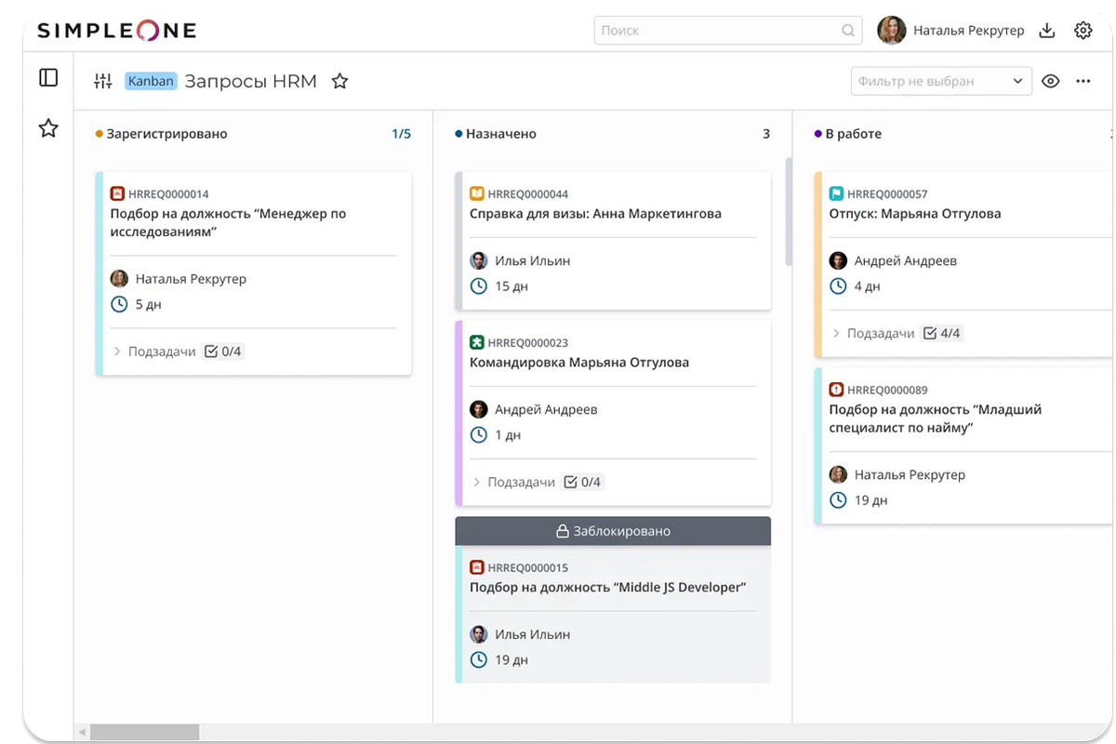Open Наталья Рекрутер user profile menu
This screenshot has width=1116, height=744.
click(x=951, y=31)
